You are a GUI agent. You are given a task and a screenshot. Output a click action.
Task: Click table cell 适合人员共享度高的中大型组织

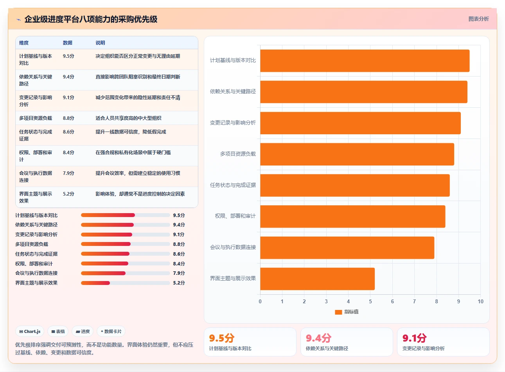click(128, 118)
